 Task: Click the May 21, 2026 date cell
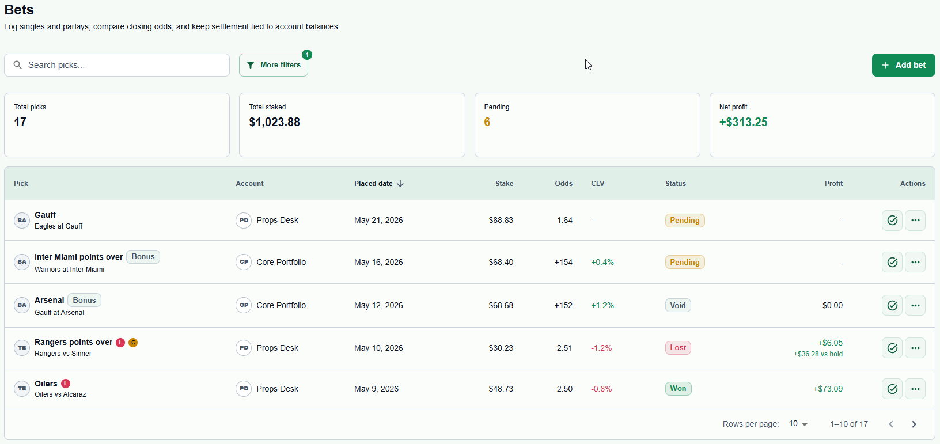[378, 220]
